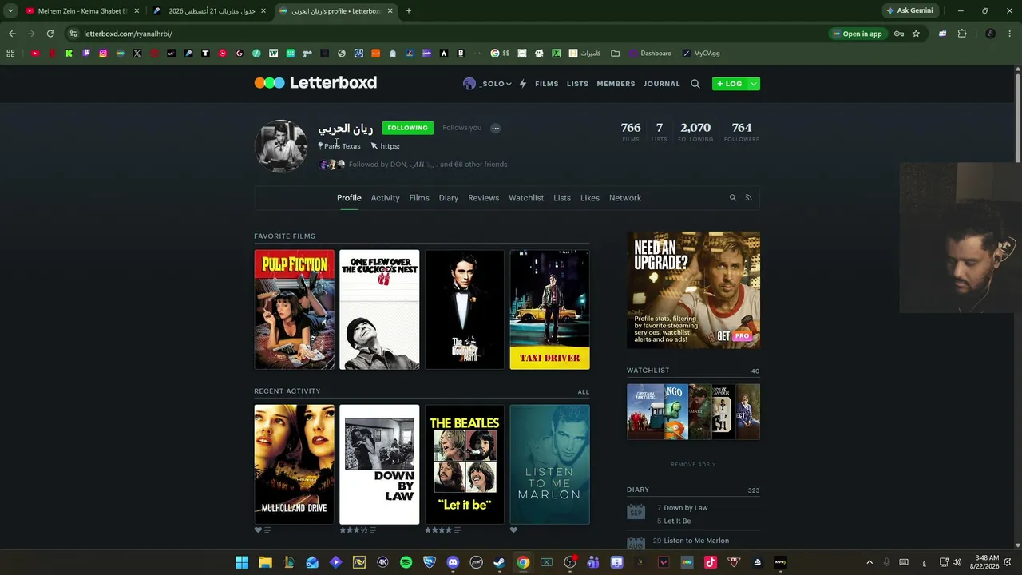Click Remove Ads link
The width and height of the screenshot is (1022, 575).
[693, 465]
